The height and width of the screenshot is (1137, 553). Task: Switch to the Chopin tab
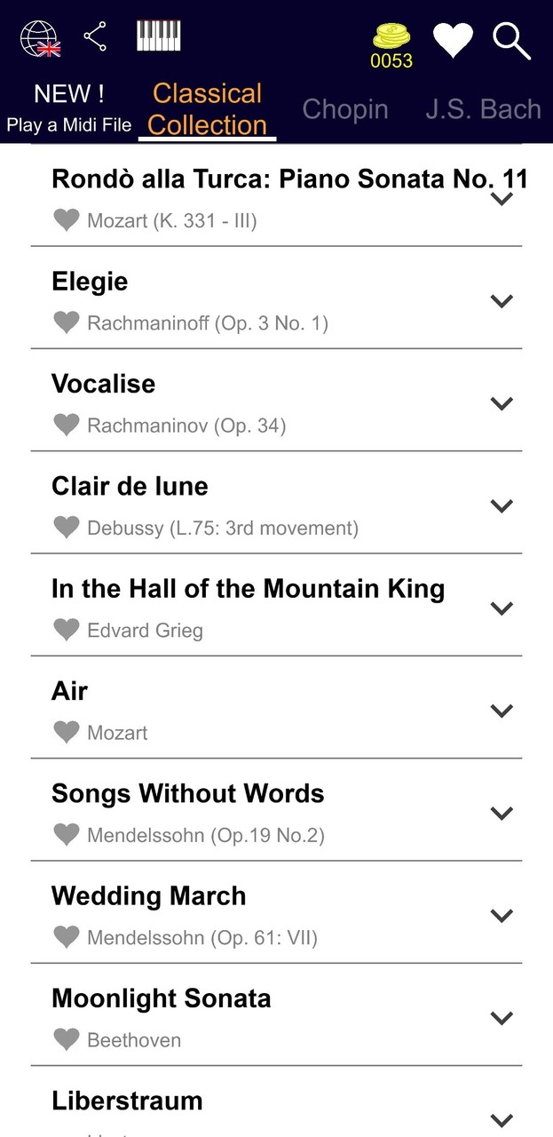point(345,108)
